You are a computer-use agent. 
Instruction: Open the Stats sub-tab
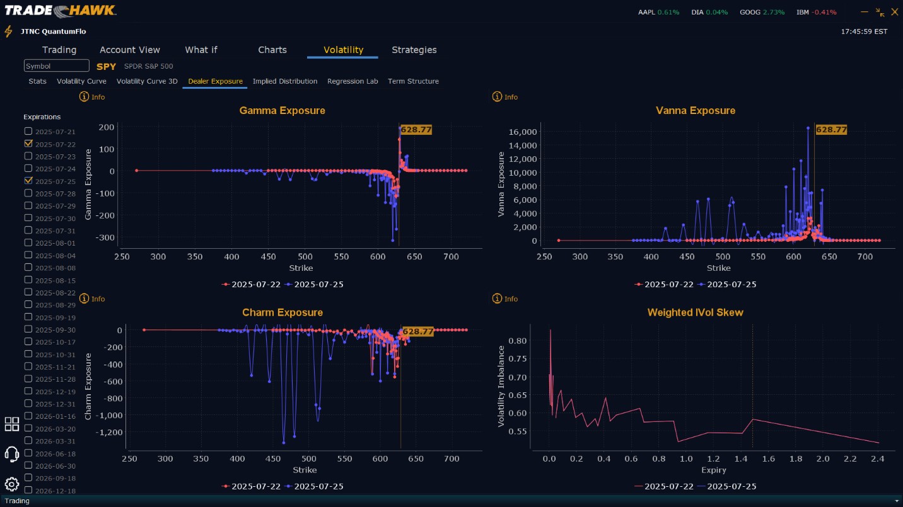tap(37, 81)
